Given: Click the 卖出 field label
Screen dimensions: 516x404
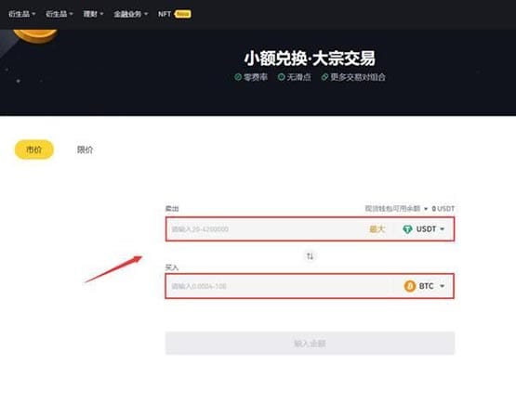Looking at the screenshot, I should (172, 208).
